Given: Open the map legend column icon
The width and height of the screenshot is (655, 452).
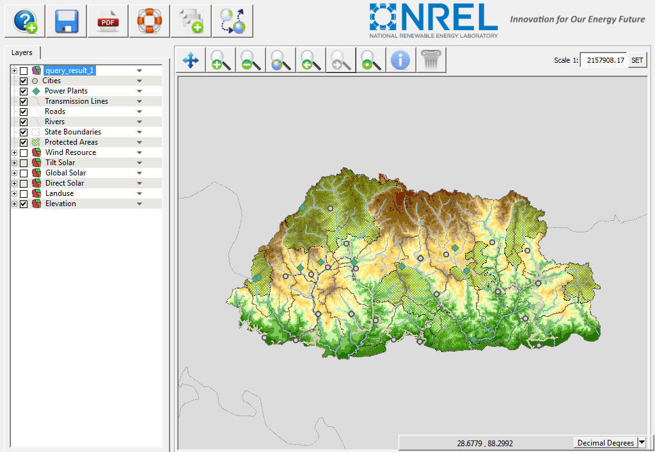Looking at the screenshot, I should coord(430,60).
